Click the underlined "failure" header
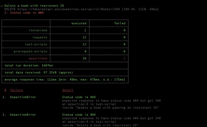The height and width of the screenshot is (127, 207). click(x=17, y=90)
